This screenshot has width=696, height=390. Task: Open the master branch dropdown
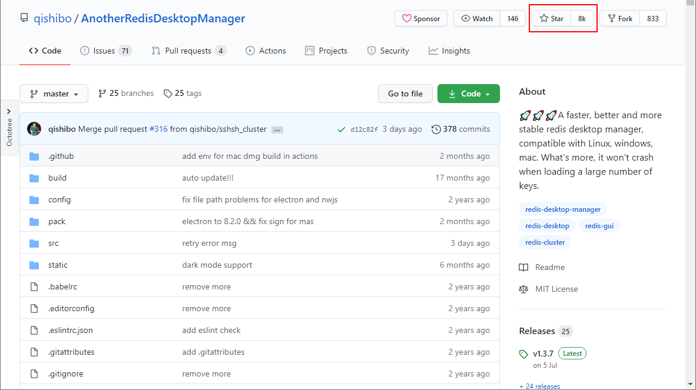click(54, 94)
